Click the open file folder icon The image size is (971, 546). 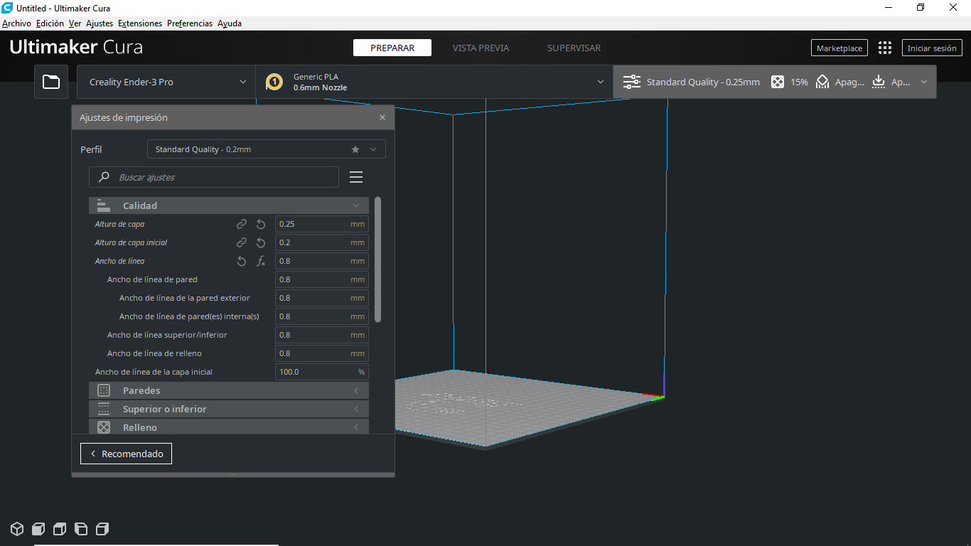[51, 82]
